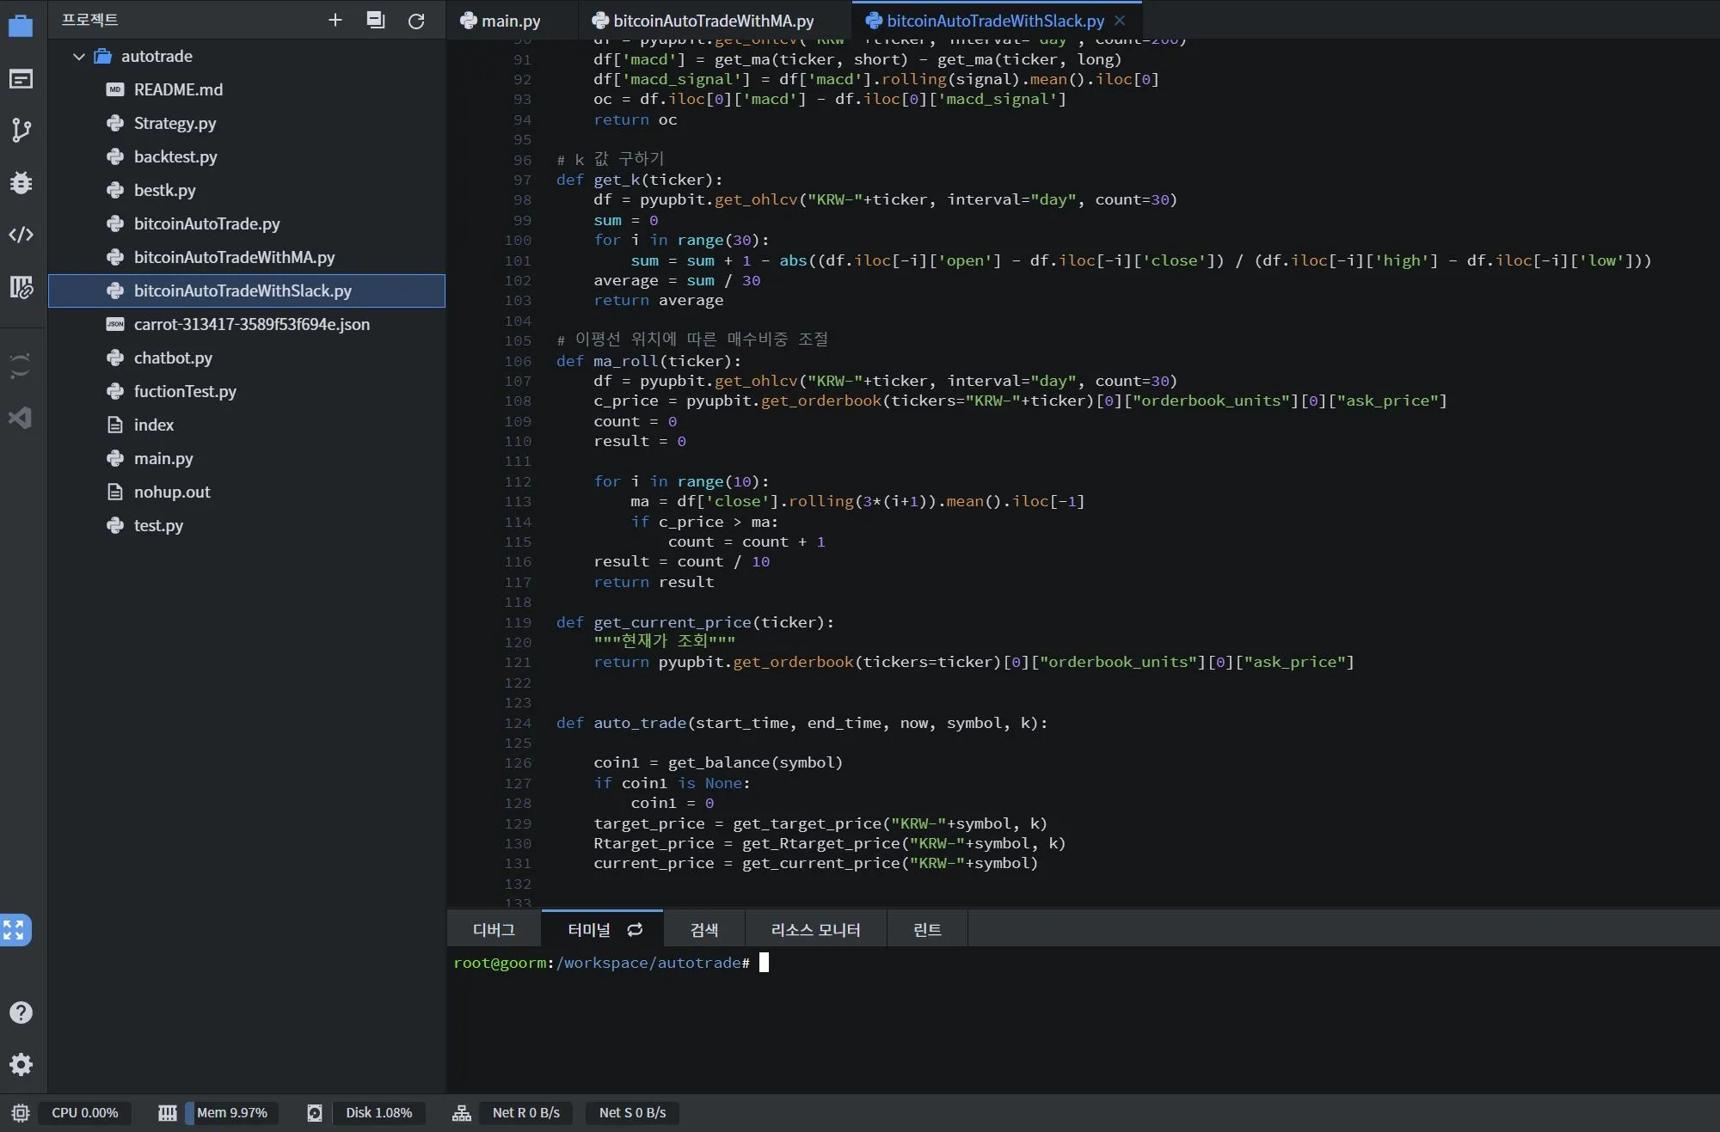Open the Git source control icon
Viewport: 1720px width, 1132px height.
click(21, 131)
